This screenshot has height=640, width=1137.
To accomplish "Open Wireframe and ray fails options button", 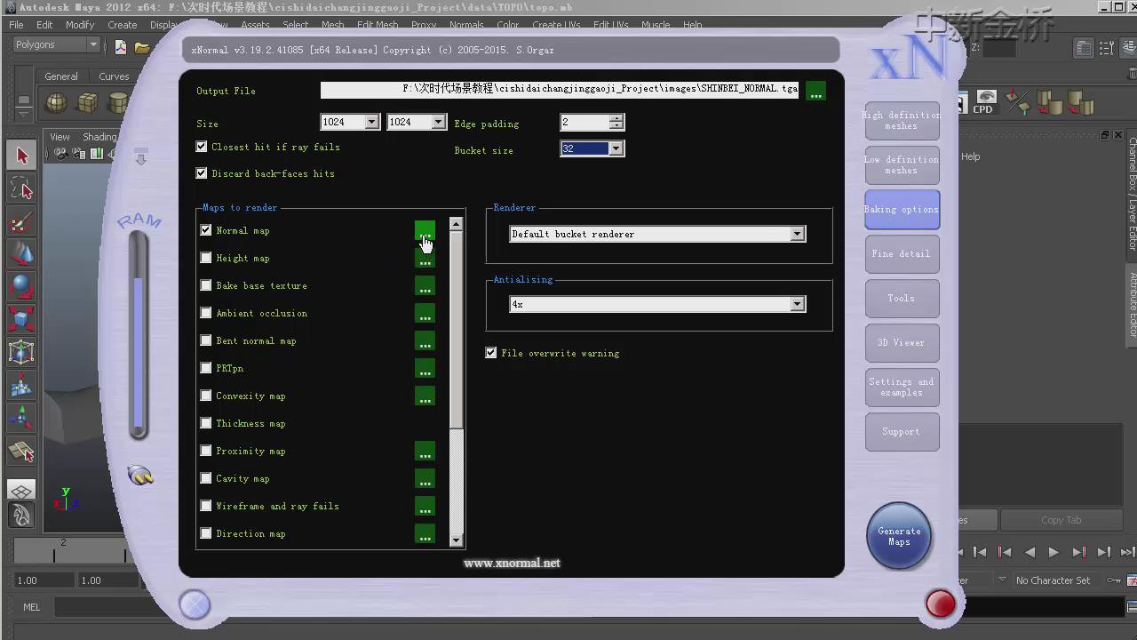I will tap(425, 507).
